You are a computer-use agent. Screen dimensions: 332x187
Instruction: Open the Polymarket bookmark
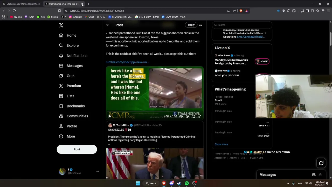(x=120, y=17)
